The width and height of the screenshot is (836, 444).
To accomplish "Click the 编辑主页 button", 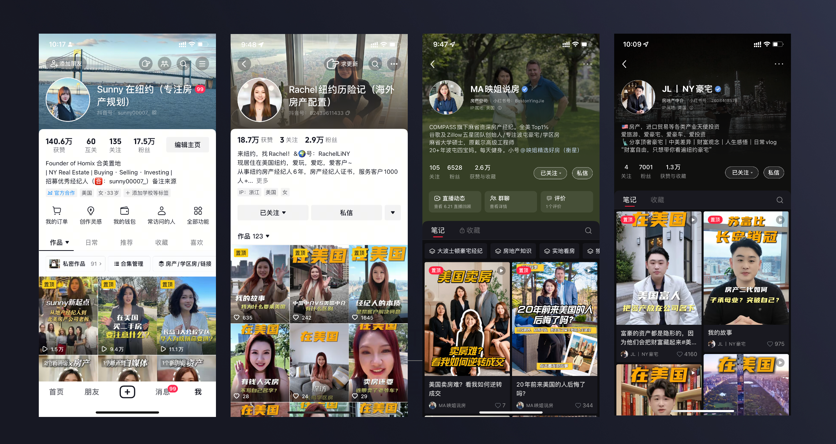I will pyautogui.click(x=187, y=145).
